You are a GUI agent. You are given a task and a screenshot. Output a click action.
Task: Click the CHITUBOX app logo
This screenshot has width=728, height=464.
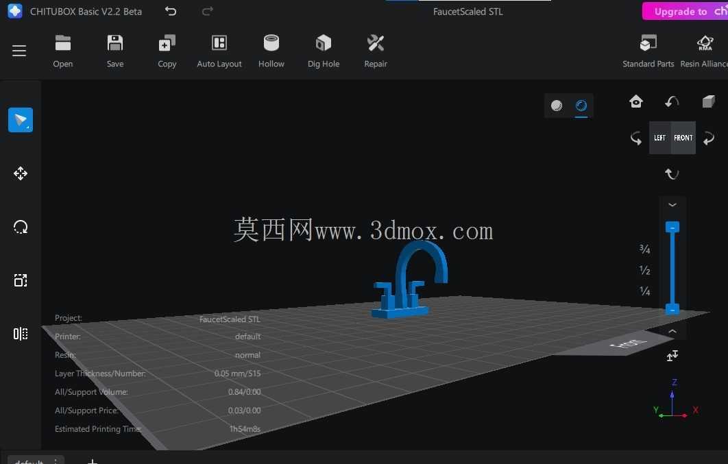[x=15, y=11]
